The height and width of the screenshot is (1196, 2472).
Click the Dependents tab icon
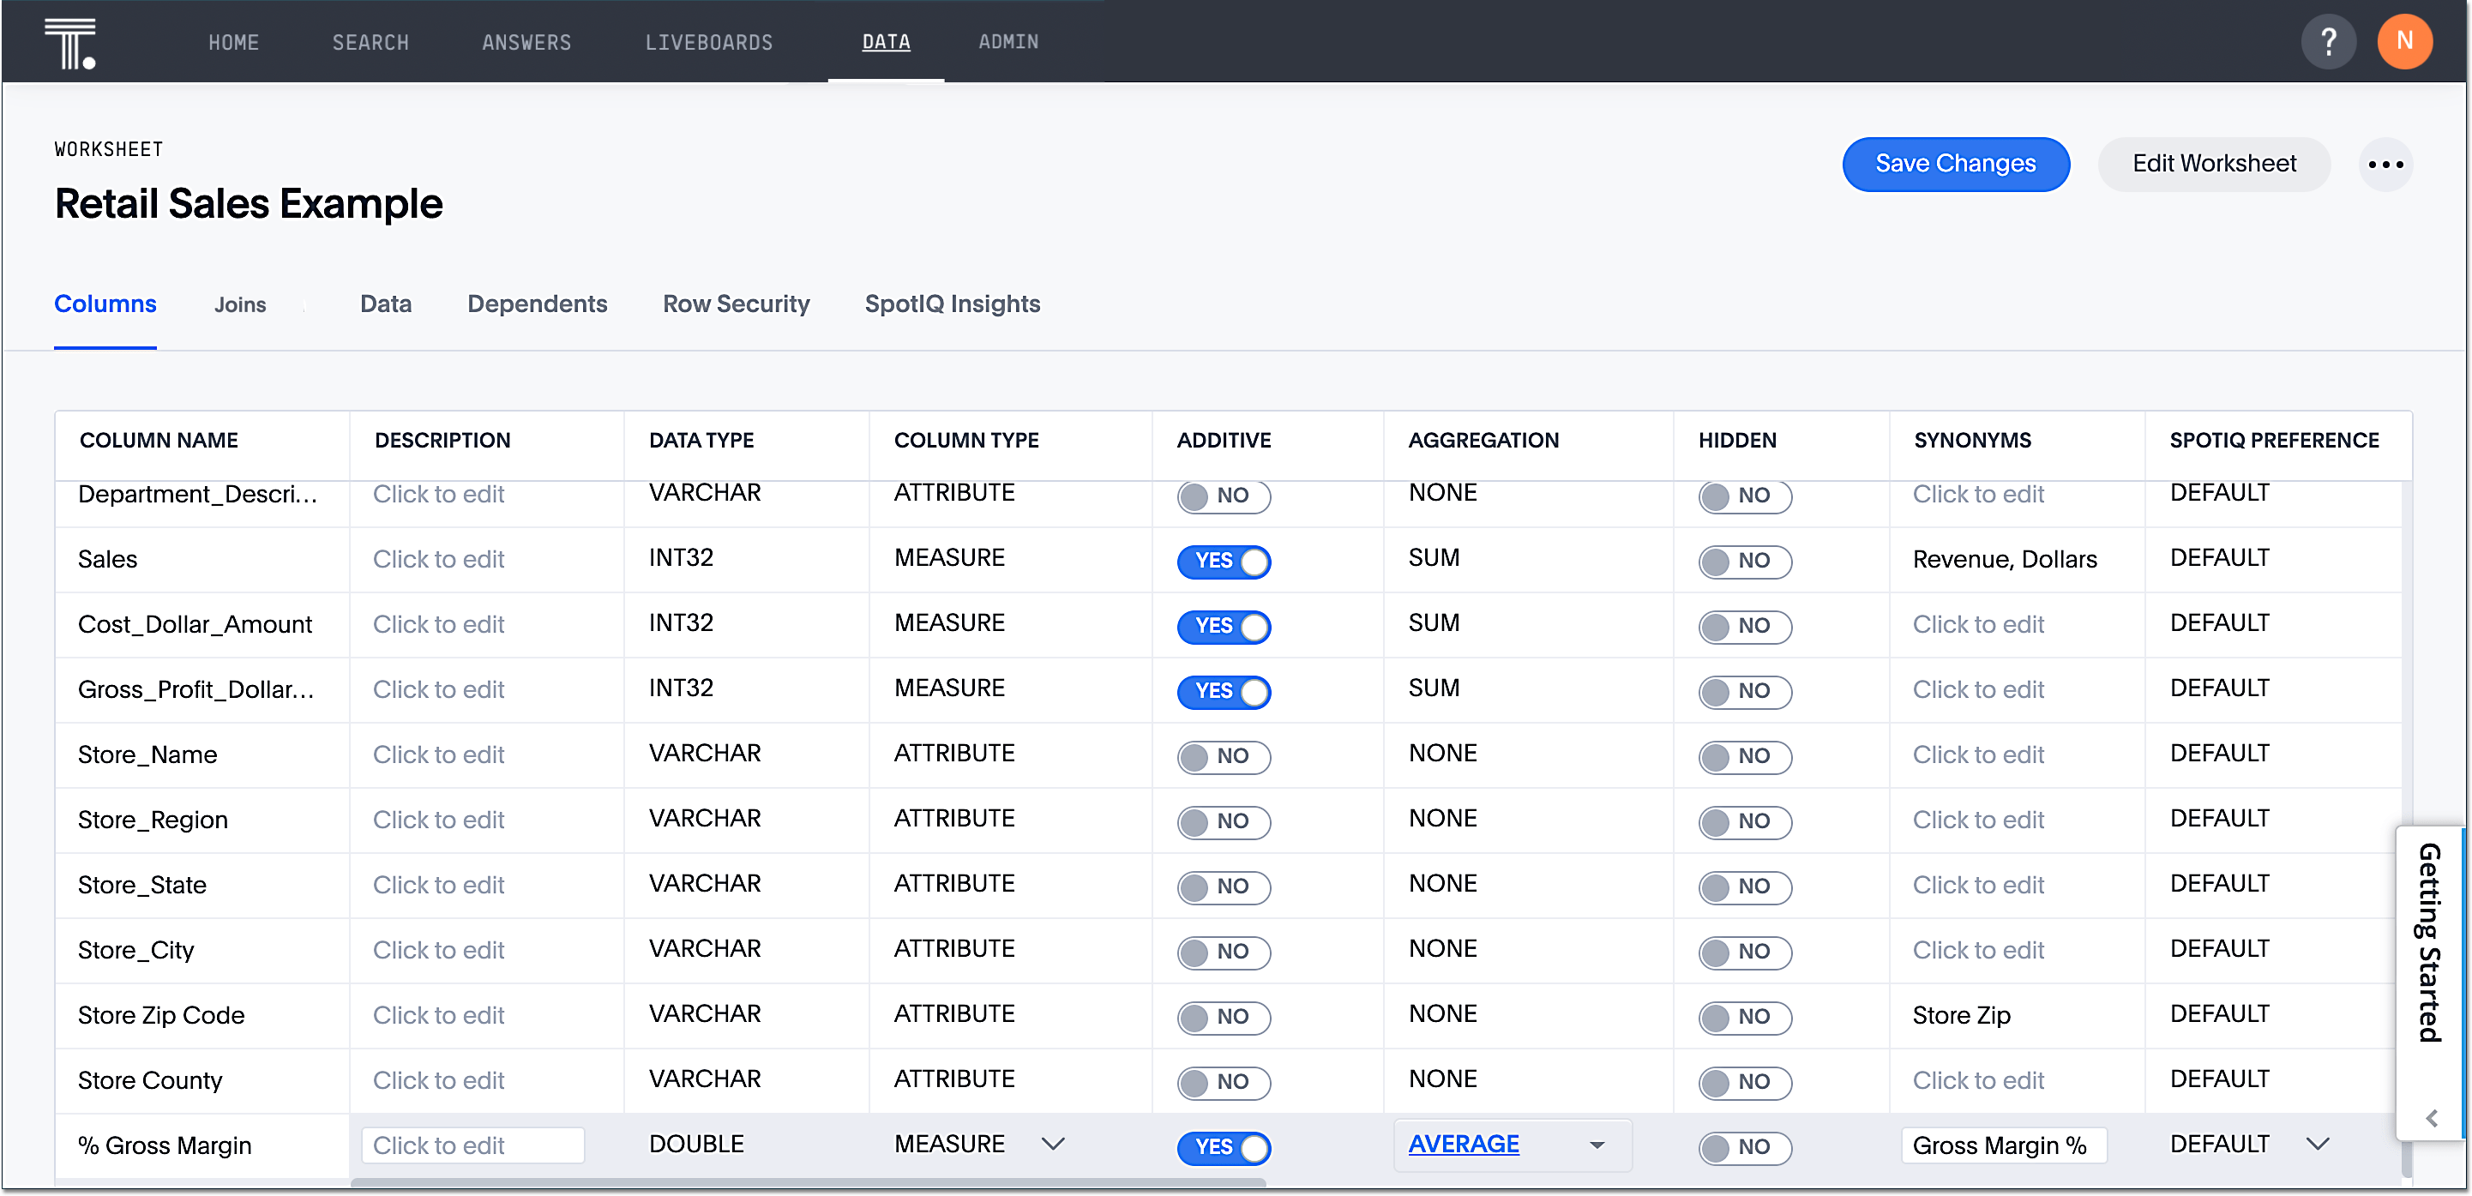click(x=538, y=303)
